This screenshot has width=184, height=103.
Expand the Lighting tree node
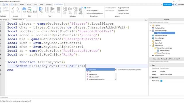(x=150, y=25)
